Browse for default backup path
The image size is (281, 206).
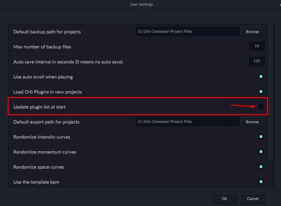tap(252, 32)
